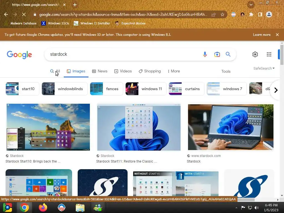Click the www.stardock.com source link
Image resolution: width=284 pixels, height=213 pixels.
pyautogui.click(x=206, y=156)
